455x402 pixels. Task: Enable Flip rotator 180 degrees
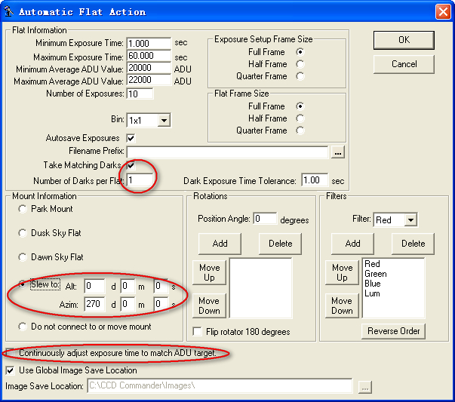coord(198,332)
